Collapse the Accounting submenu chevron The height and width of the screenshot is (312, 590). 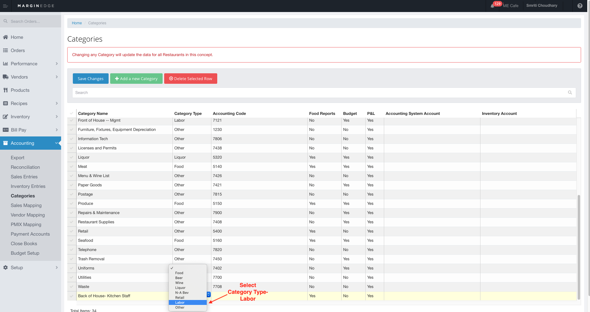[x=56, y=143]
